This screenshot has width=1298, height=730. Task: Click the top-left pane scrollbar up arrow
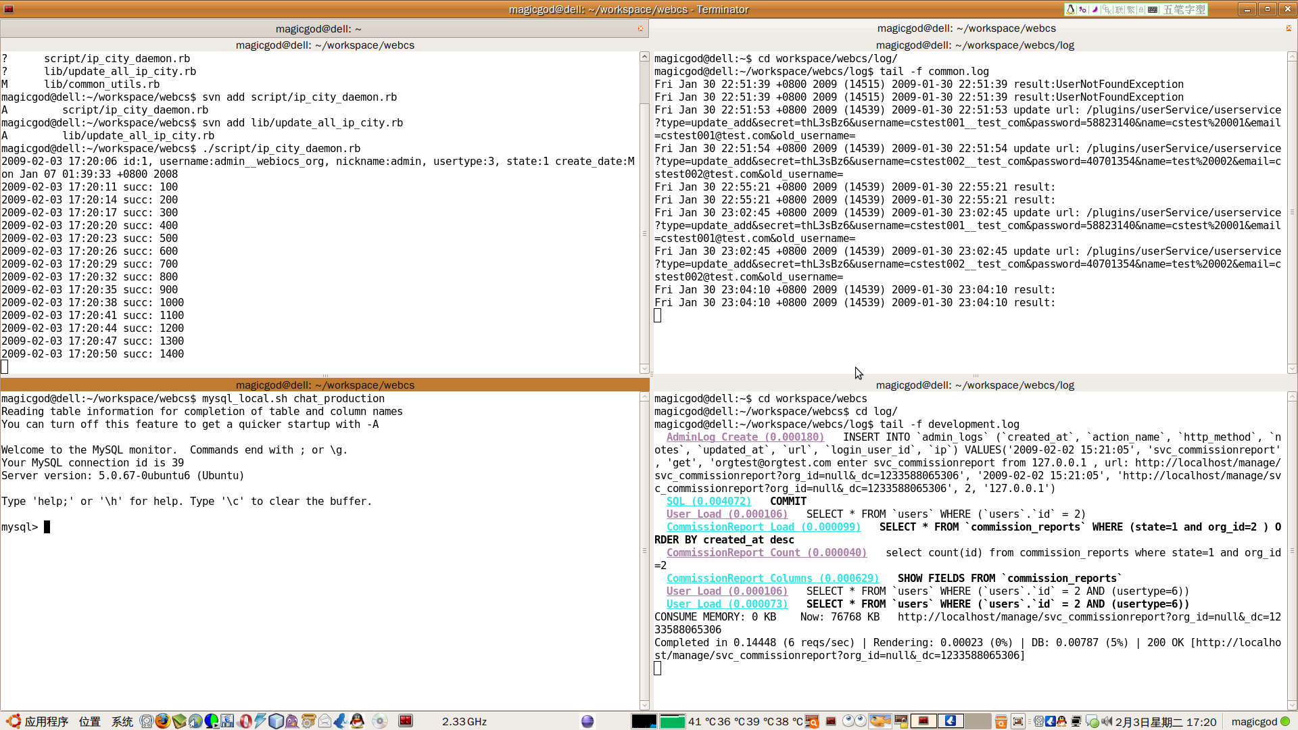click(644, 57)
